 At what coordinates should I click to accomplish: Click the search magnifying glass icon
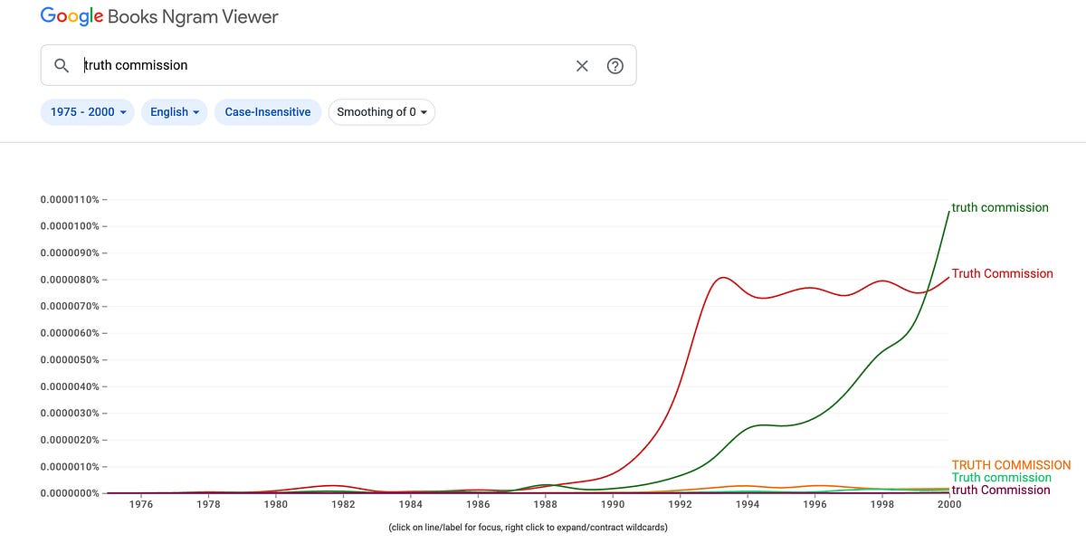pyautogui.click(x=62, y=65)
